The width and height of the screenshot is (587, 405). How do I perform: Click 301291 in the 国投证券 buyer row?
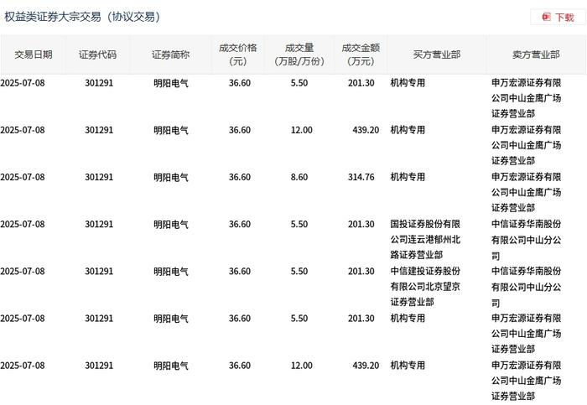click(99, 224)
